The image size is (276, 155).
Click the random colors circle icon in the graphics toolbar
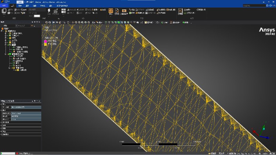pyautogui.click(x=68, y=22)
